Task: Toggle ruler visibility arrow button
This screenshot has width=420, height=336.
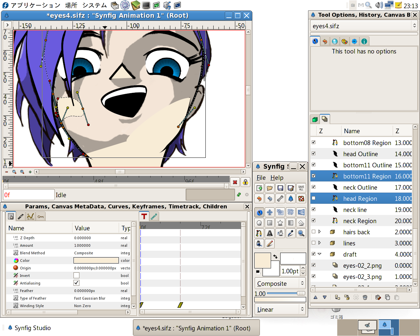Action: coord(8,25)
